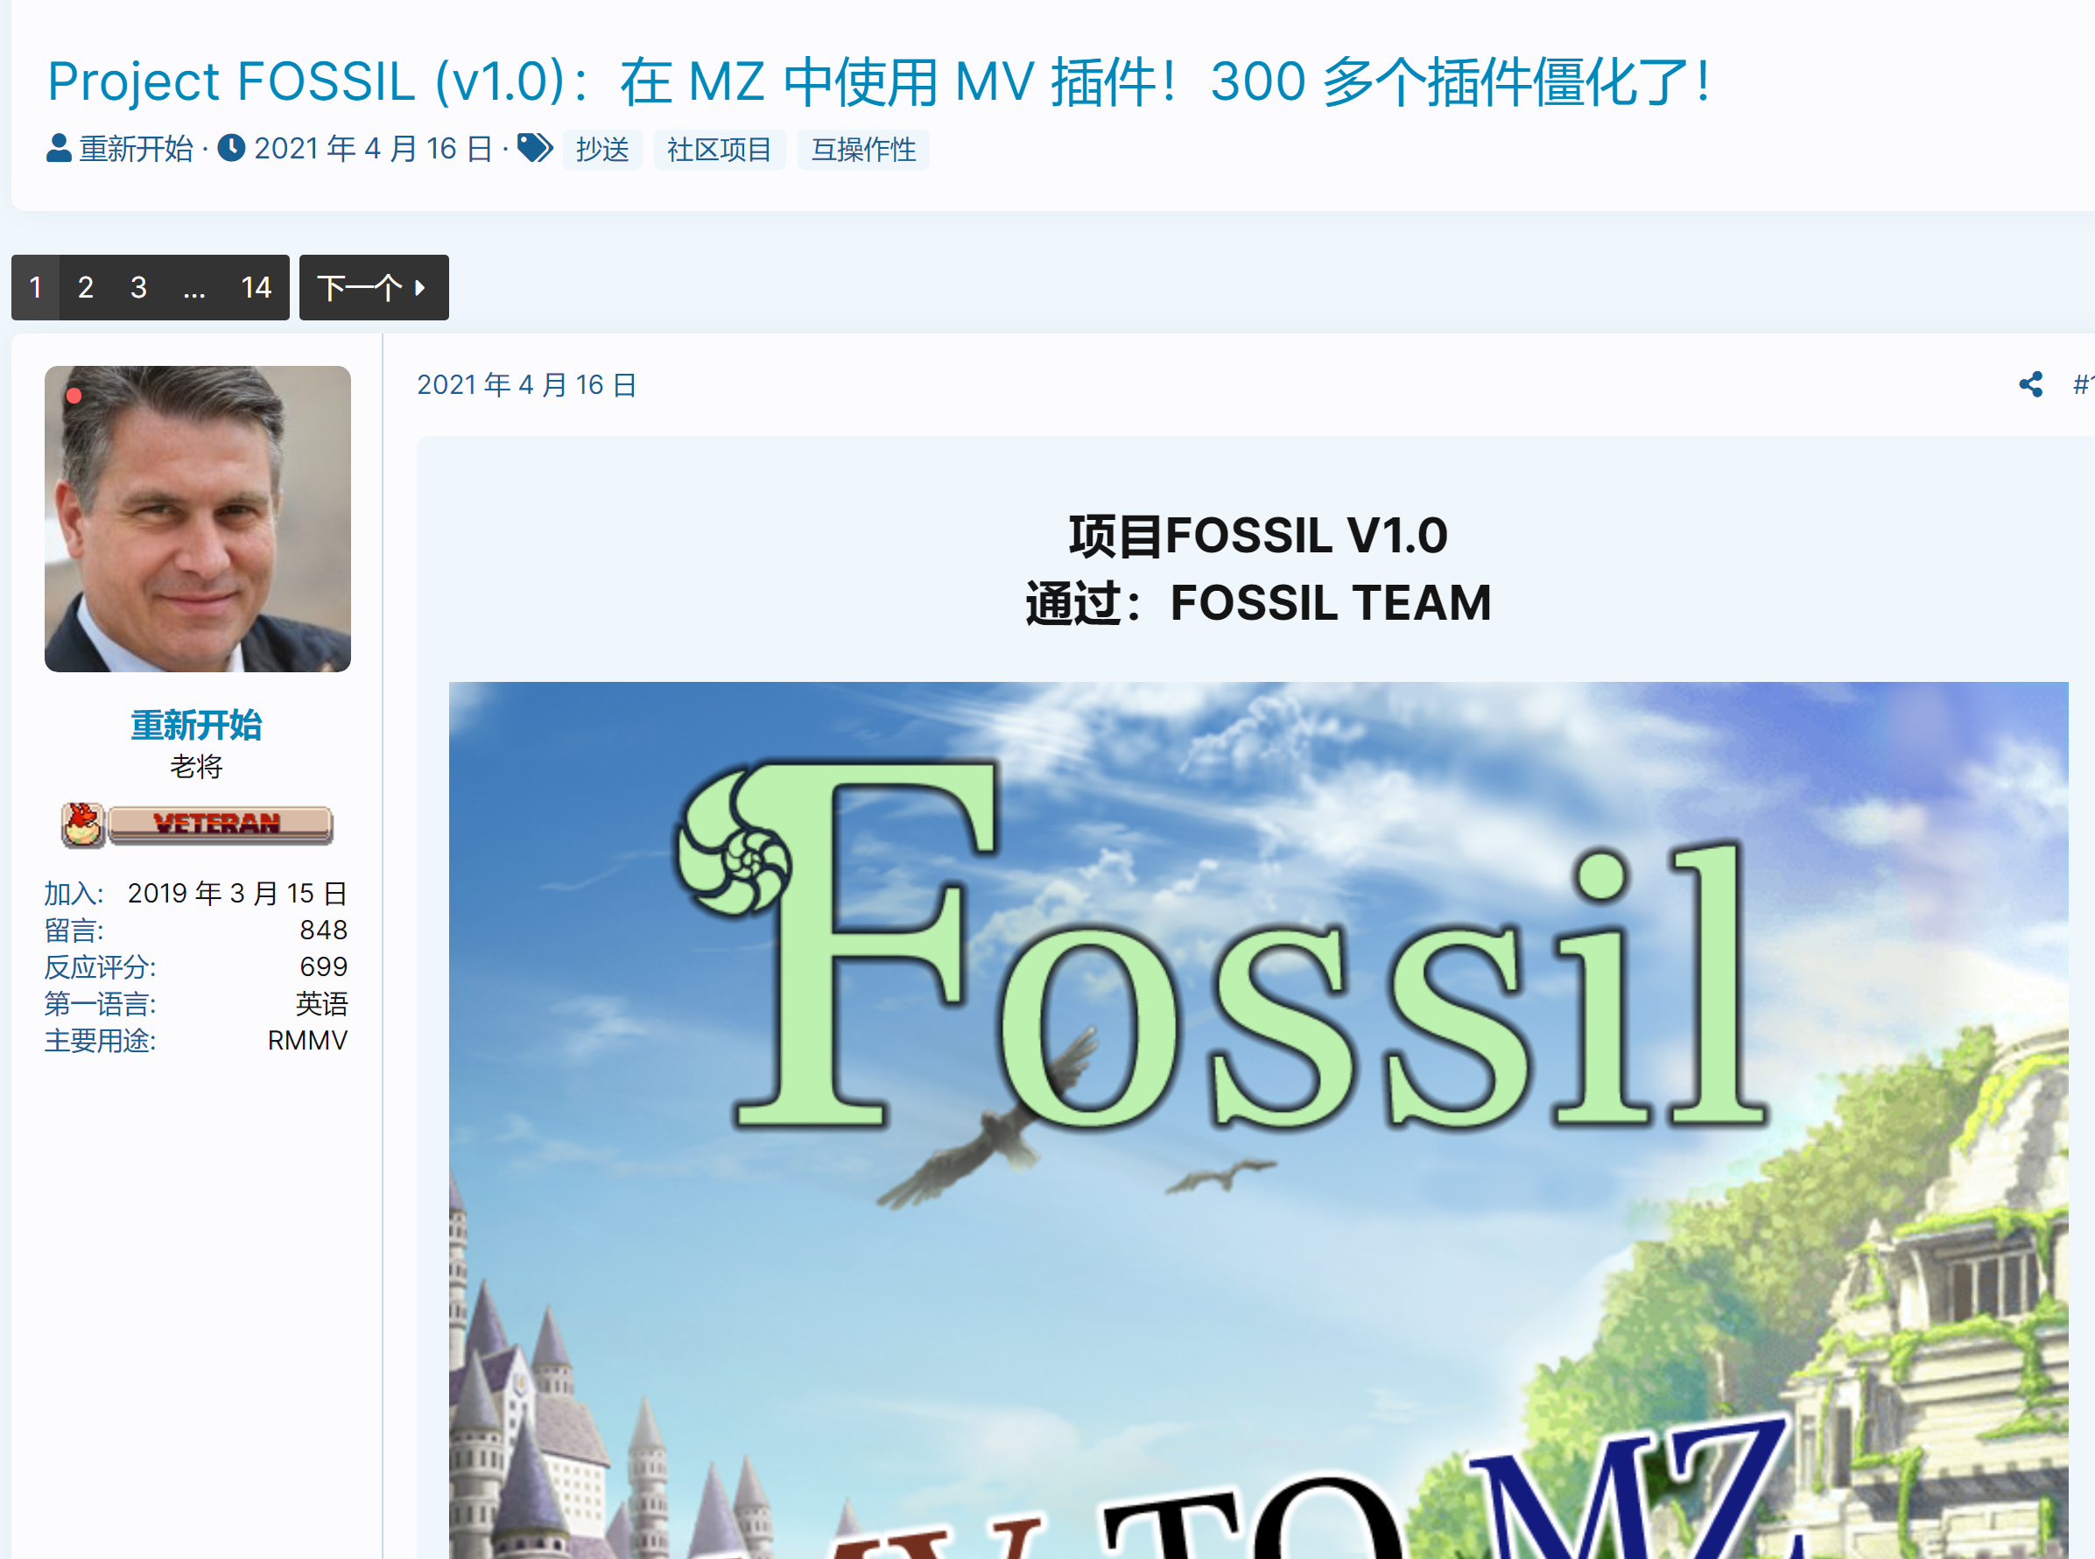Click the VETERAN badge under username
Image resolution: width=2095 pixels, height=1559 pixels.
pyautogui.click(x=197, y=824)
